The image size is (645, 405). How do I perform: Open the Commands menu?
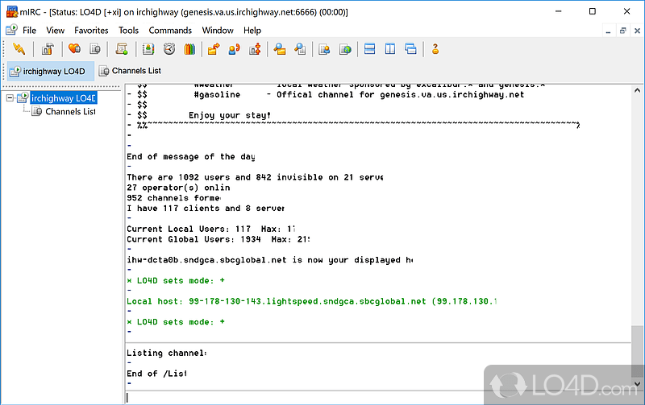[170, 31]
